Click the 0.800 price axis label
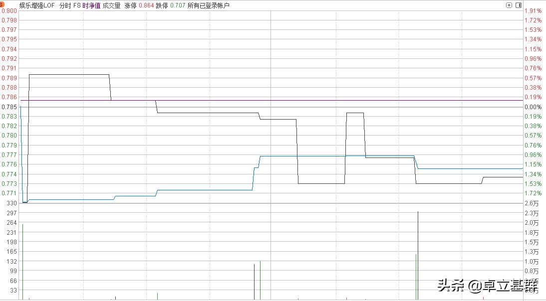 pos(9,11)
